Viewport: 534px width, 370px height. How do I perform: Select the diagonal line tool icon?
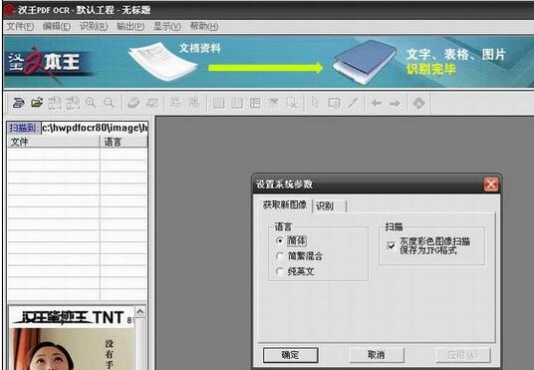click(x=353, y=103)
